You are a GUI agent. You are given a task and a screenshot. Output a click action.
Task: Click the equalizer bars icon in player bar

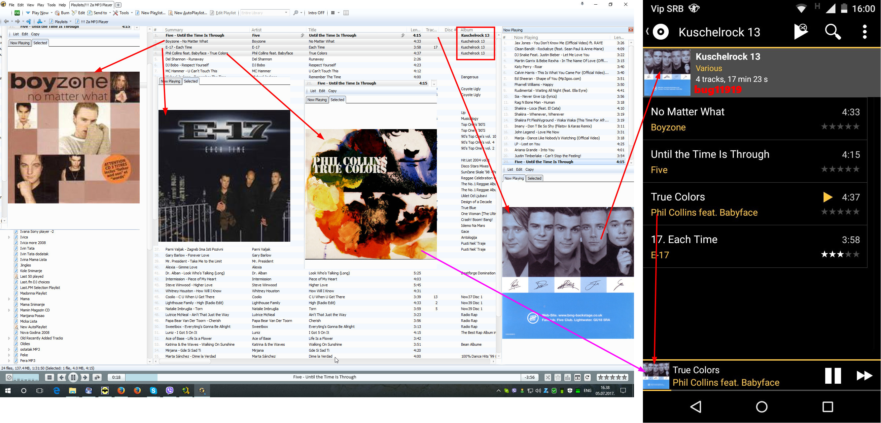click(567, 377)
